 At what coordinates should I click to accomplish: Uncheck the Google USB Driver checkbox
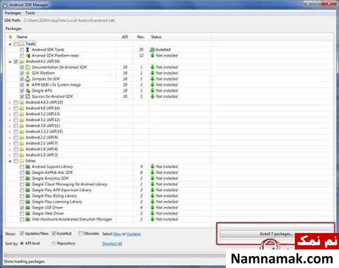click(x=22, y=208)
